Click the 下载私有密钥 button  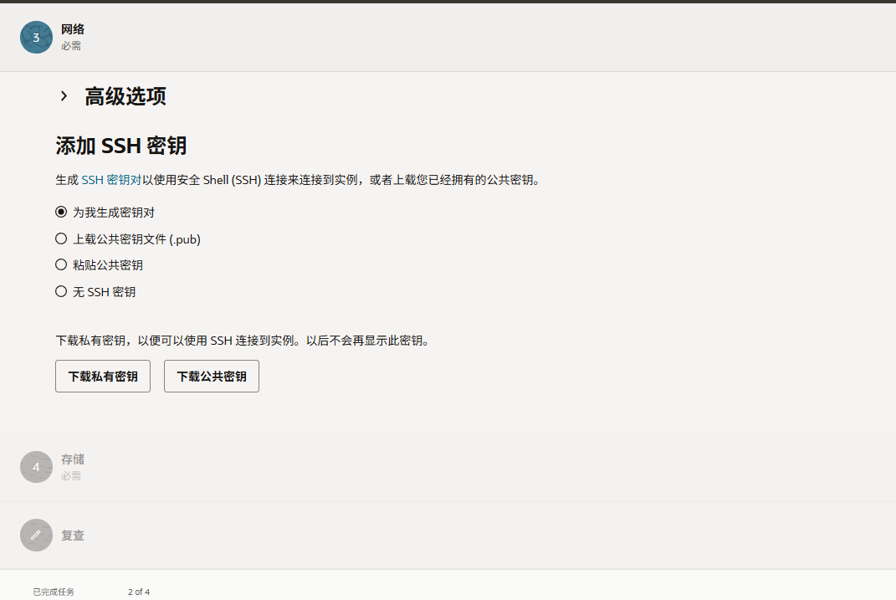tap(103, 377)
